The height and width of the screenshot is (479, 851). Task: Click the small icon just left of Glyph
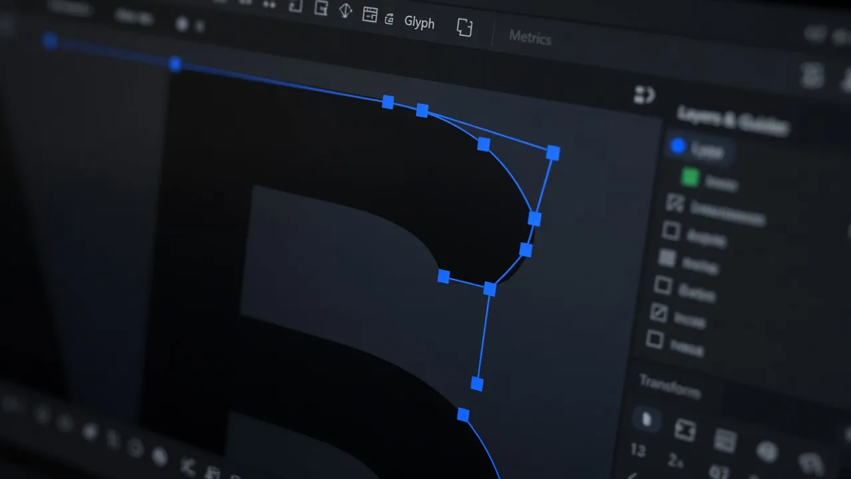(390, 19)
